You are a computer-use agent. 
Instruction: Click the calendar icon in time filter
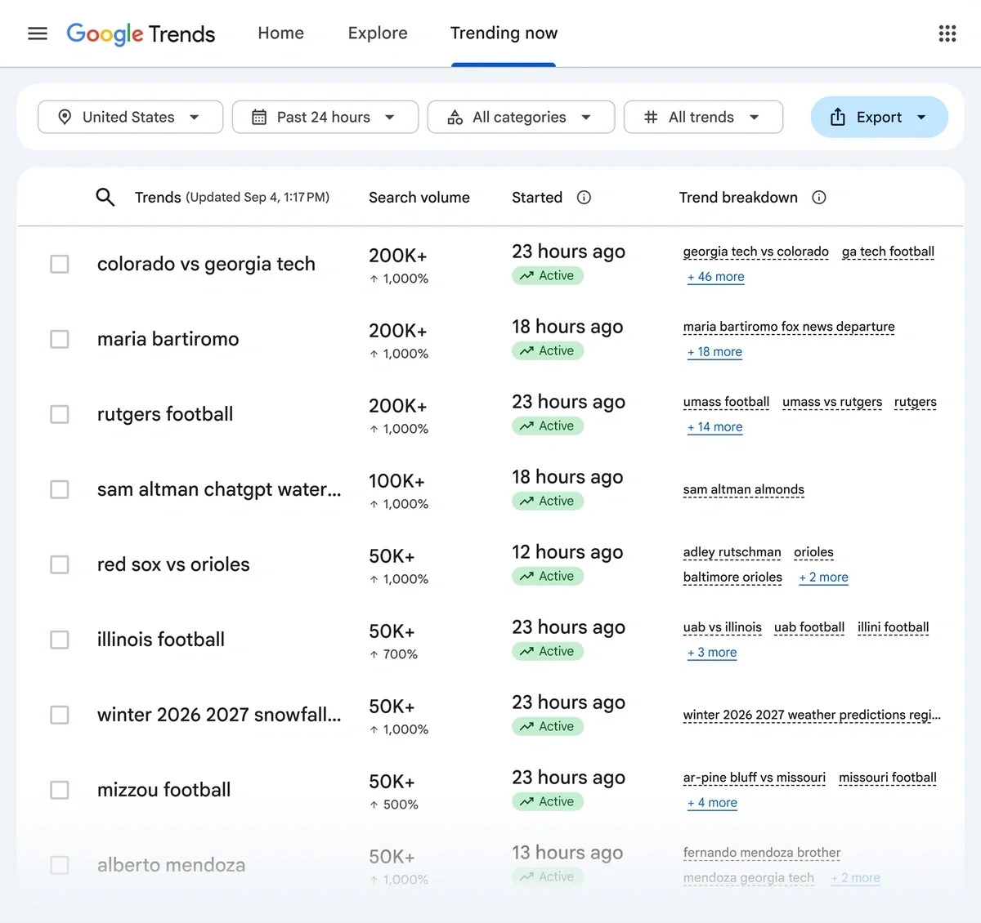click(x=259, y=117)
